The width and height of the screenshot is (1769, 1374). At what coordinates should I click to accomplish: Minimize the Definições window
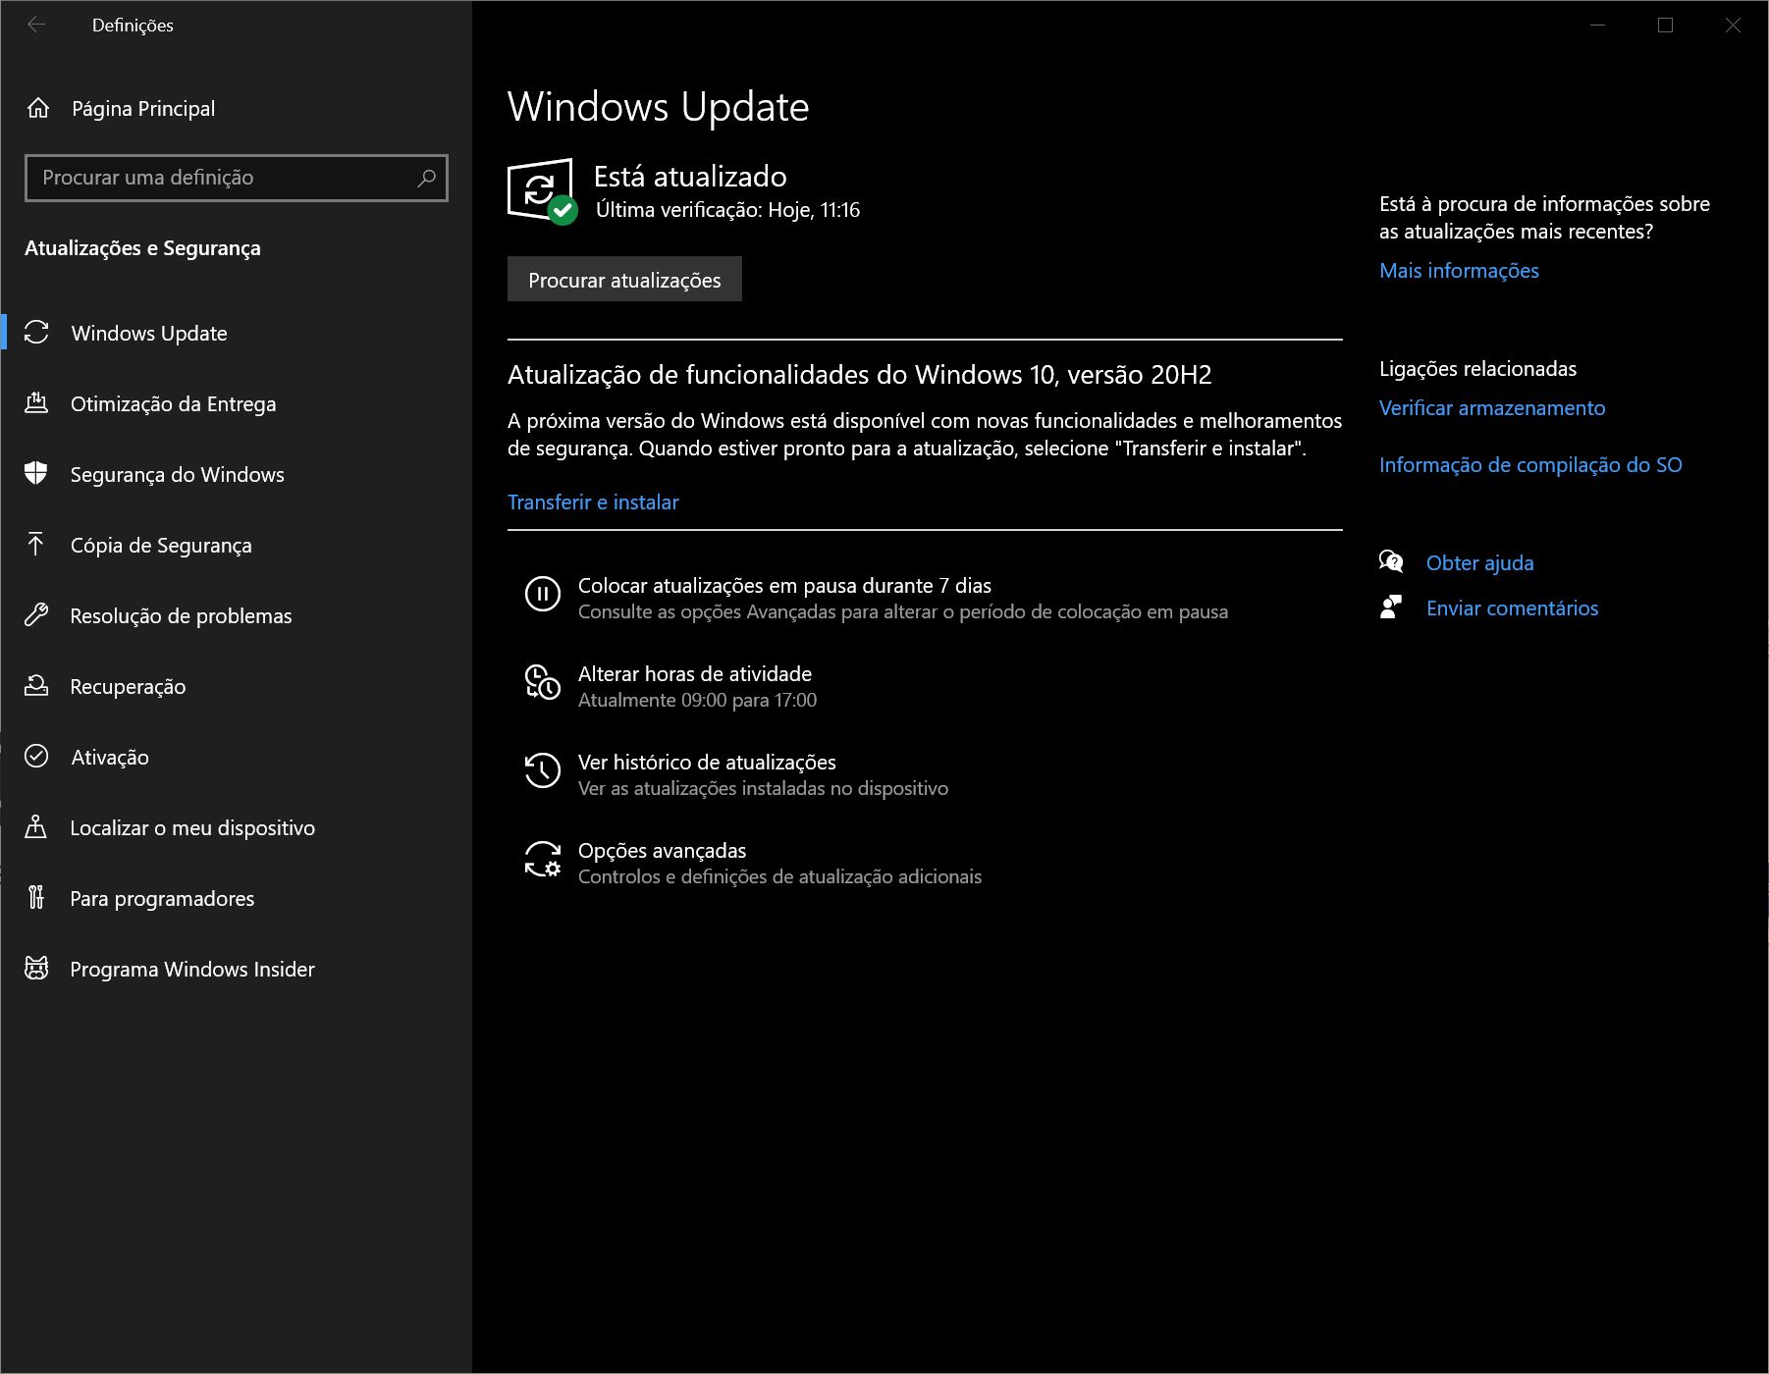(1597, 26)
